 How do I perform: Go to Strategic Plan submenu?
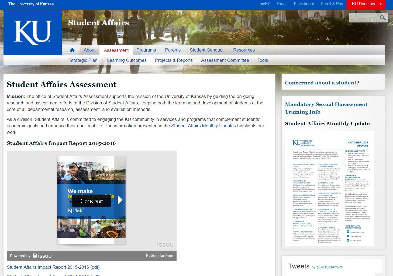click(x=83, y=60)
